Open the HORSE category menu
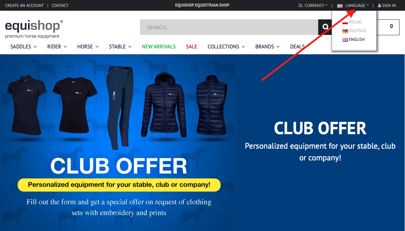Viewport: 405px width, 231px height. (x=88, y=46)
